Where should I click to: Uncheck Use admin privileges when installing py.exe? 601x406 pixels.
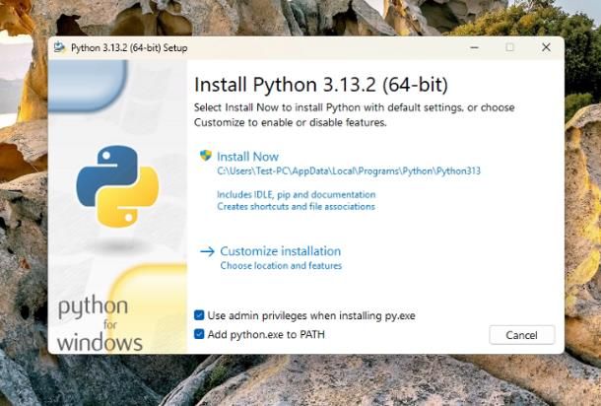199,315
